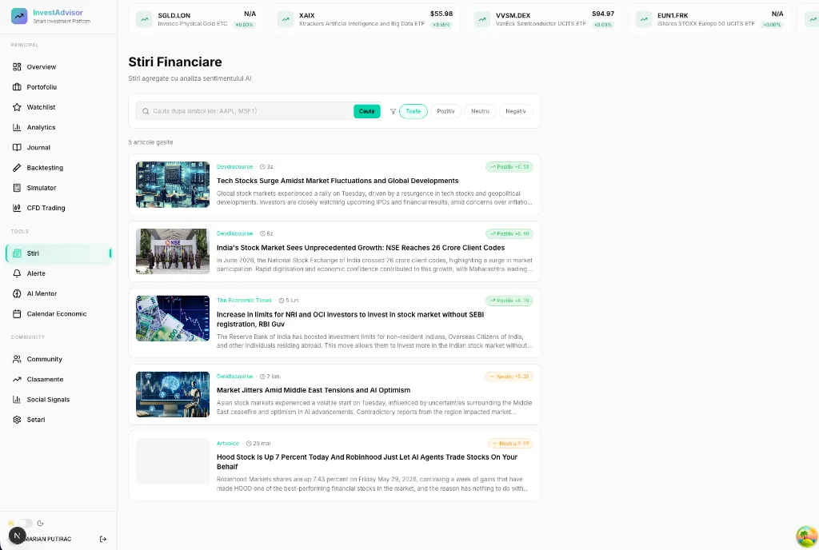The height and width of the screenshot is (550, 819).
Task: Click XAIX ticker trend icon
Action: click(x=286, y=19)
